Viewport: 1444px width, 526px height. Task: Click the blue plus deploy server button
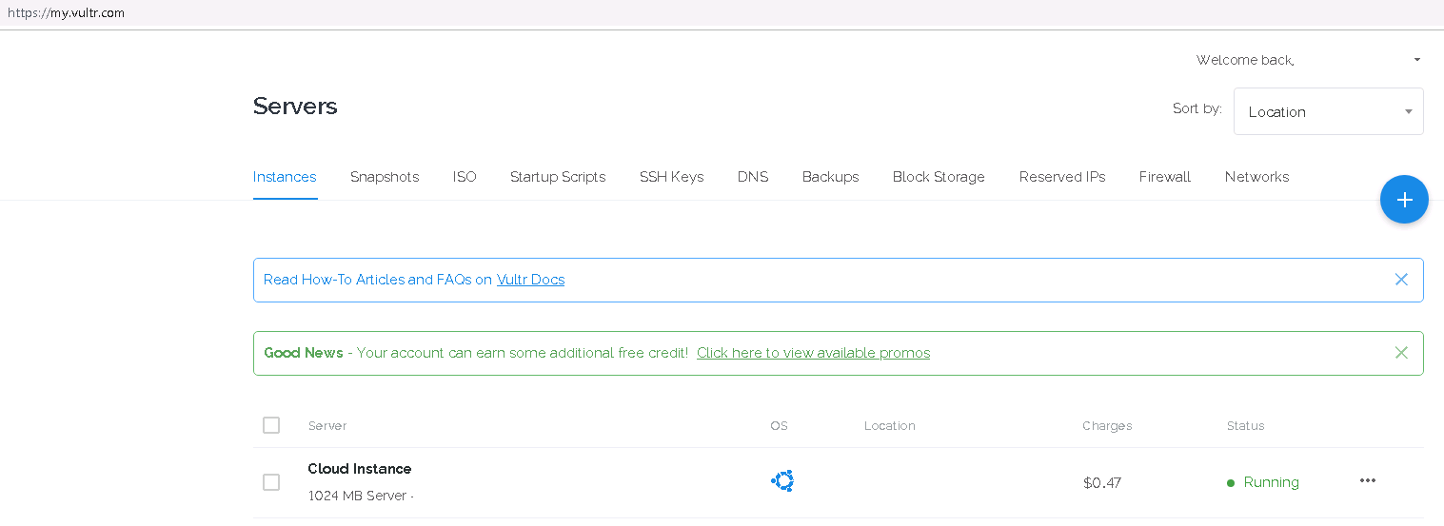pos(1404,200)
